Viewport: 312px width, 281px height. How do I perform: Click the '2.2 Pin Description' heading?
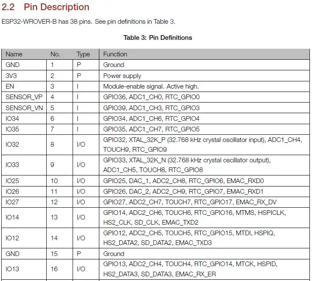[45, 7]
